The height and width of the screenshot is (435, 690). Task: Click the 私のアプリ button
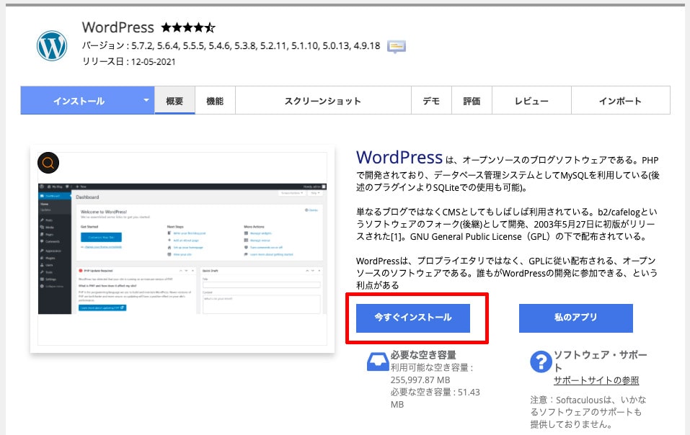point(575,318)
